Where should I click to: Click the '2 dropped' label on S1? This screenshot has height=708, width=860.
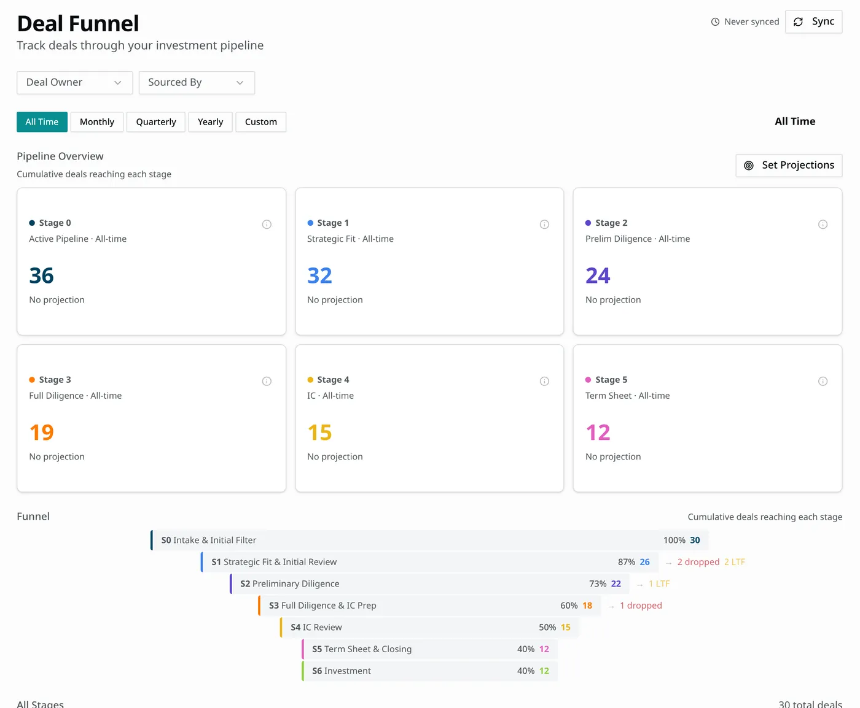tap(698, 562)
